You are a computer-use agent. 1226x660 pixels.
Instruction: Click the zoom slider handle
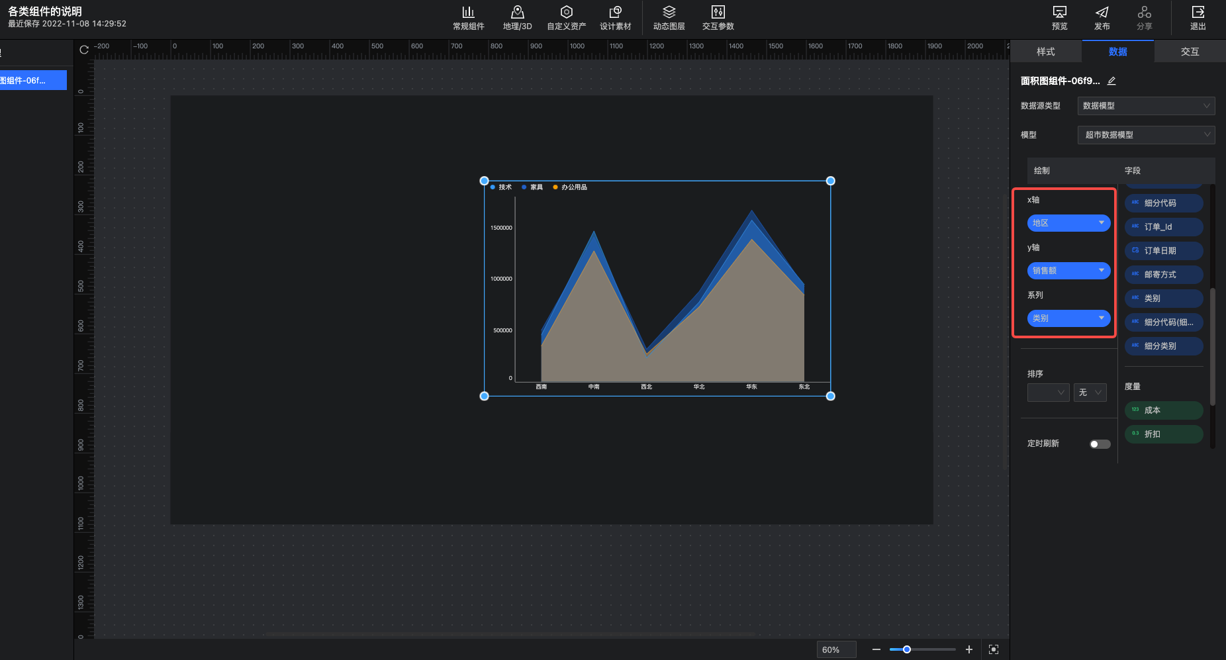coord(907,649)
